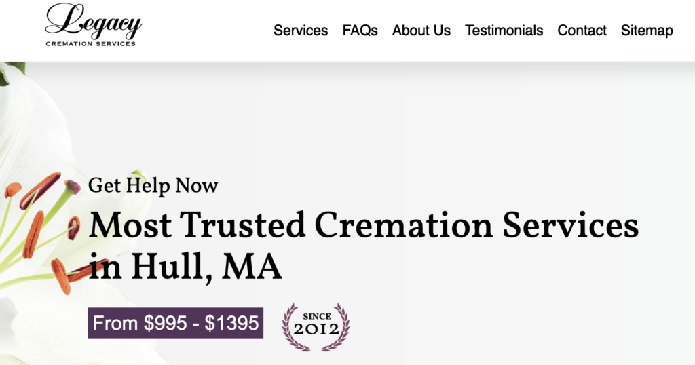Screen dimensions: 695x365
Task: Open the Services menu item
Action: [301, 31]
